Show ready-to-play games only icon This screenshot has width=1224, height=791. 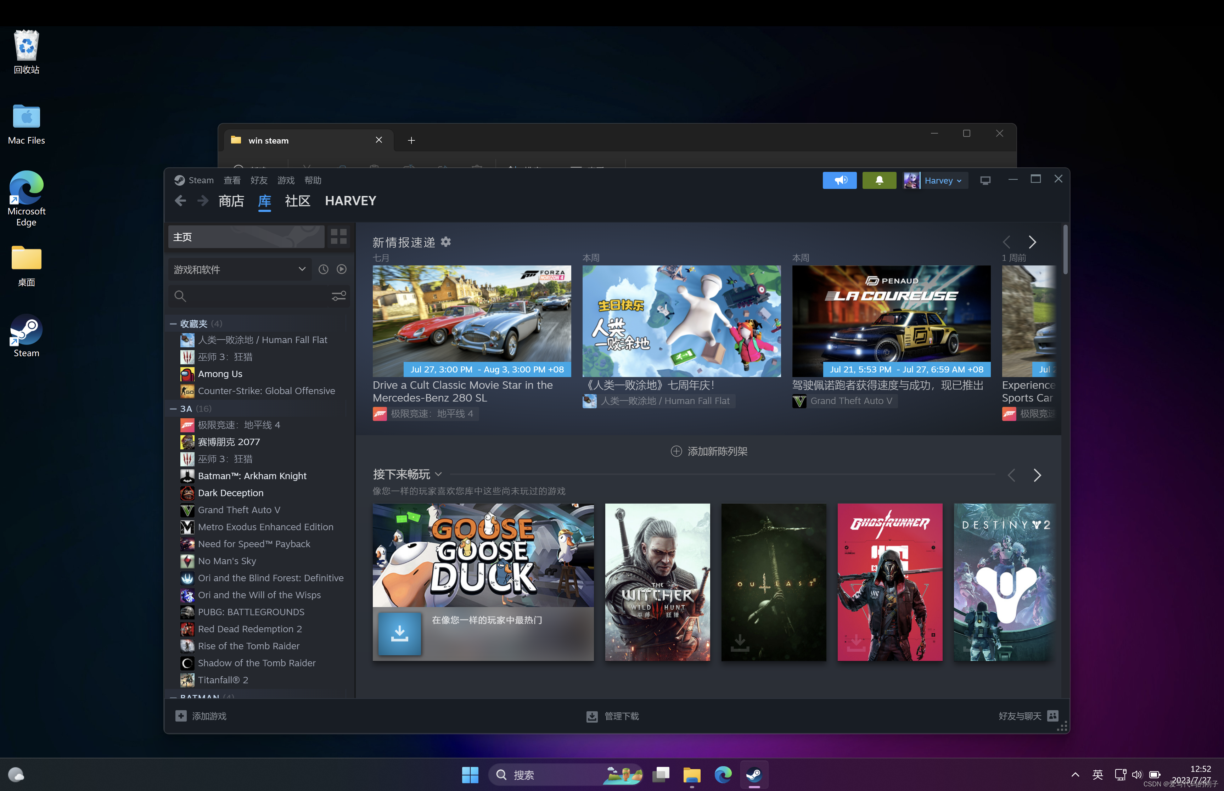(x=342, y=269)
